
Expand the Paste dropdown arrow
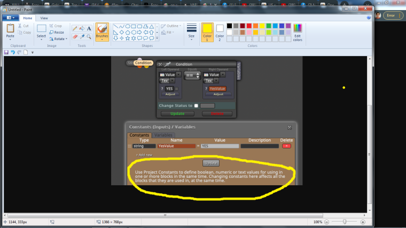[10, 40]
